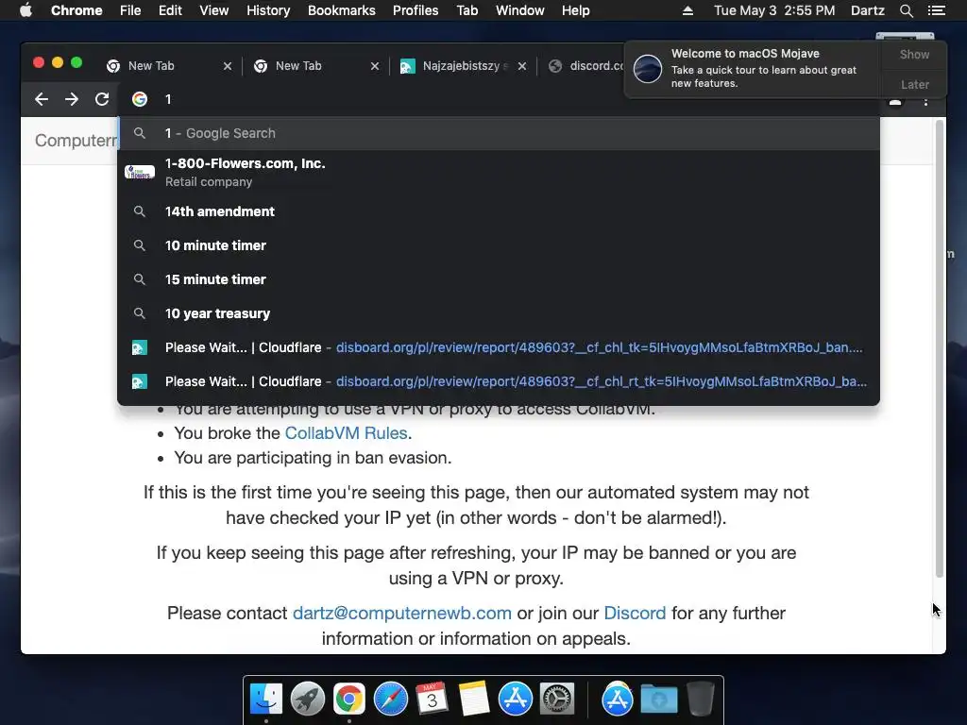
Task: Open the View menu
Action: click(x=214, y=10)
